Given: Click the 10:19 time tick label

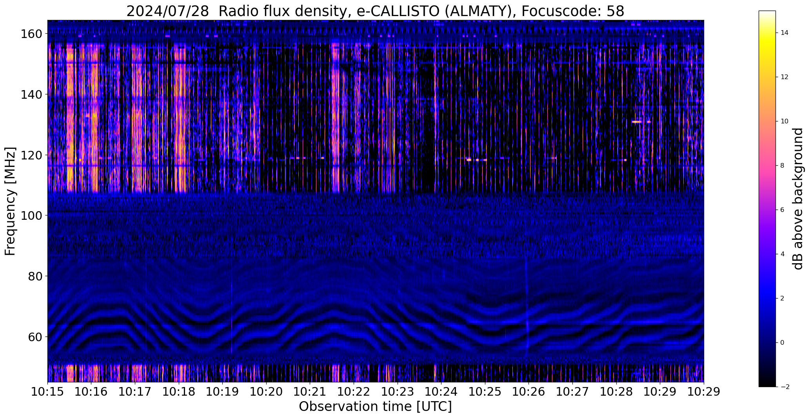Looking at the screenshot, I should (x=222, y=392).
